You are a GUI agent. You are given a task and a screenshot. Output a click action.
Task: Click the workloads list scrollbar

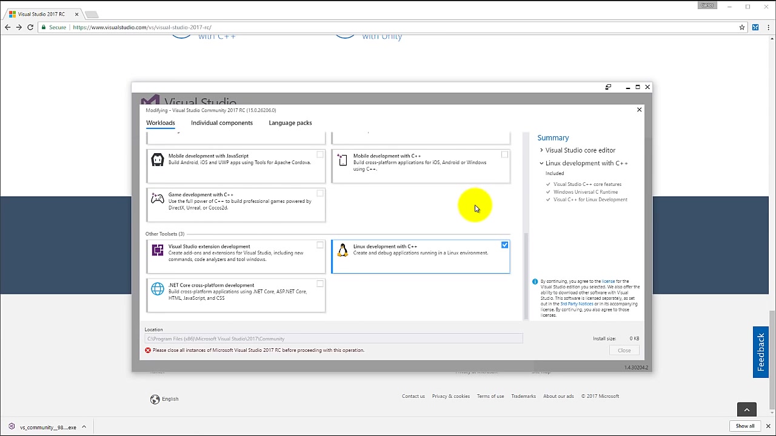point(526,276)
